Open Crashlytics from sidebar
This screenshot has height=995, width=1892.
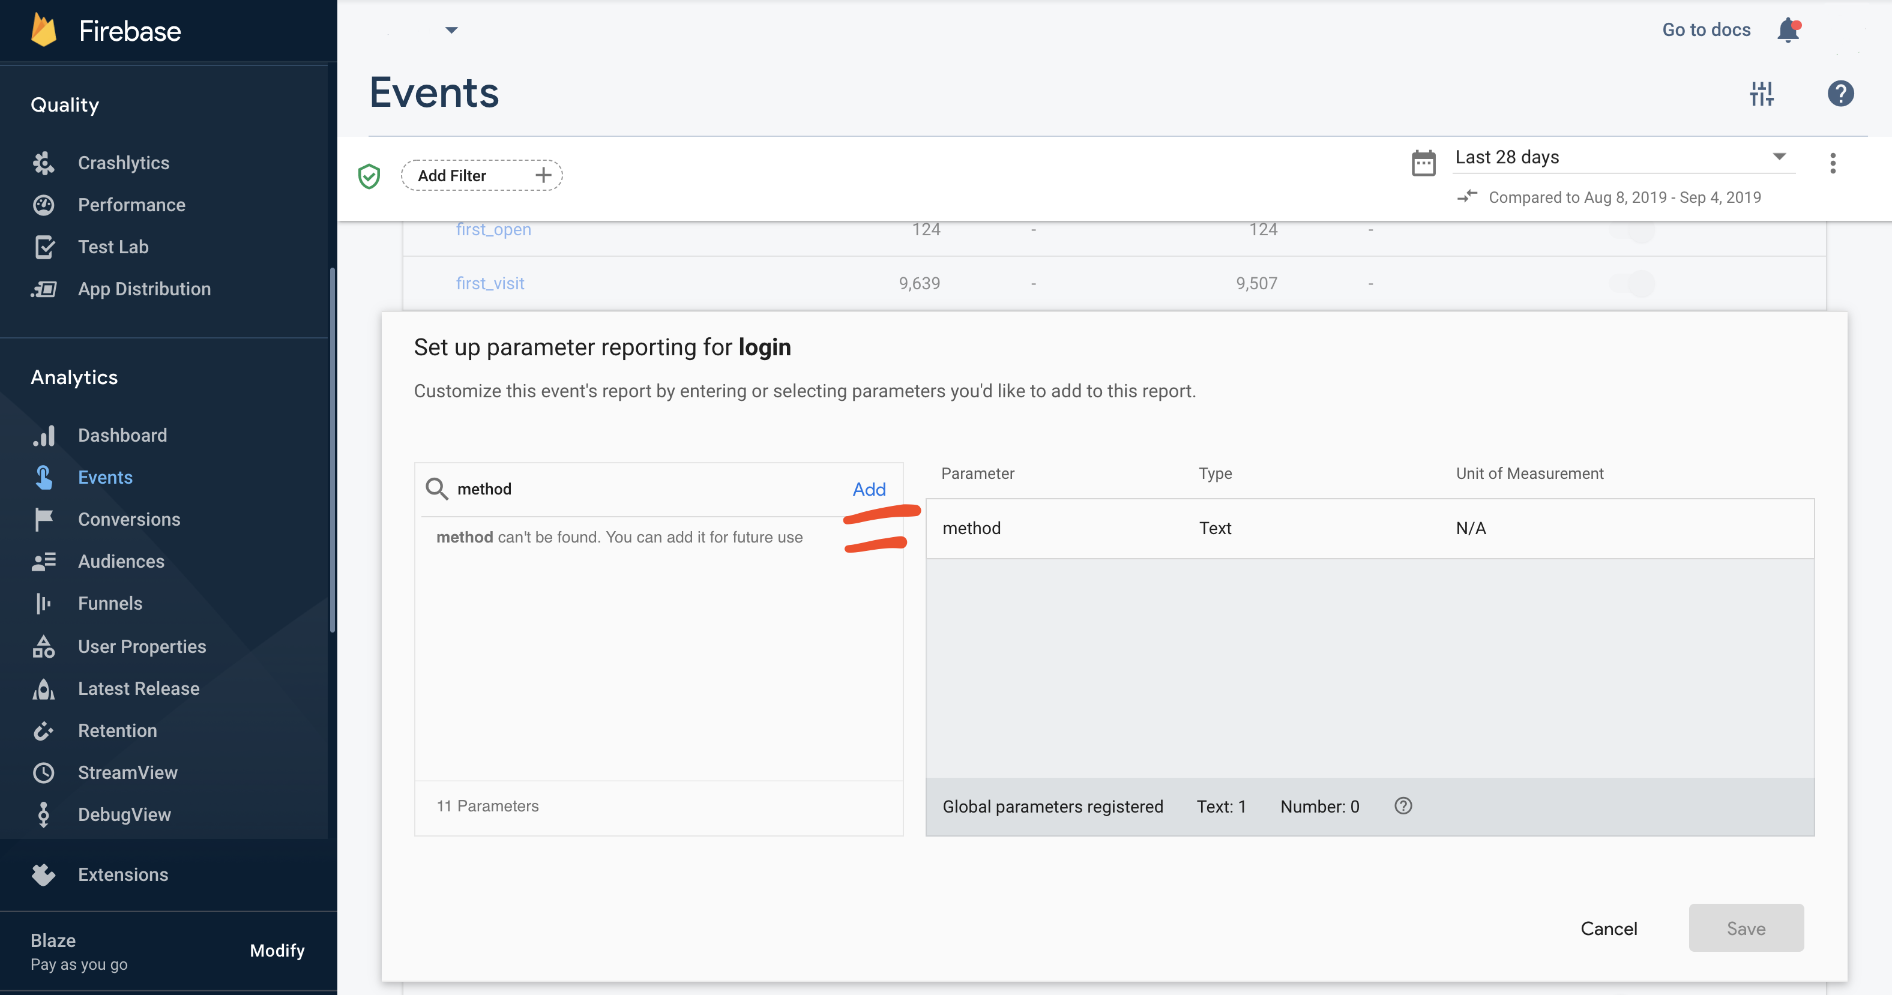pyautogui.click(x=124, y=163)
